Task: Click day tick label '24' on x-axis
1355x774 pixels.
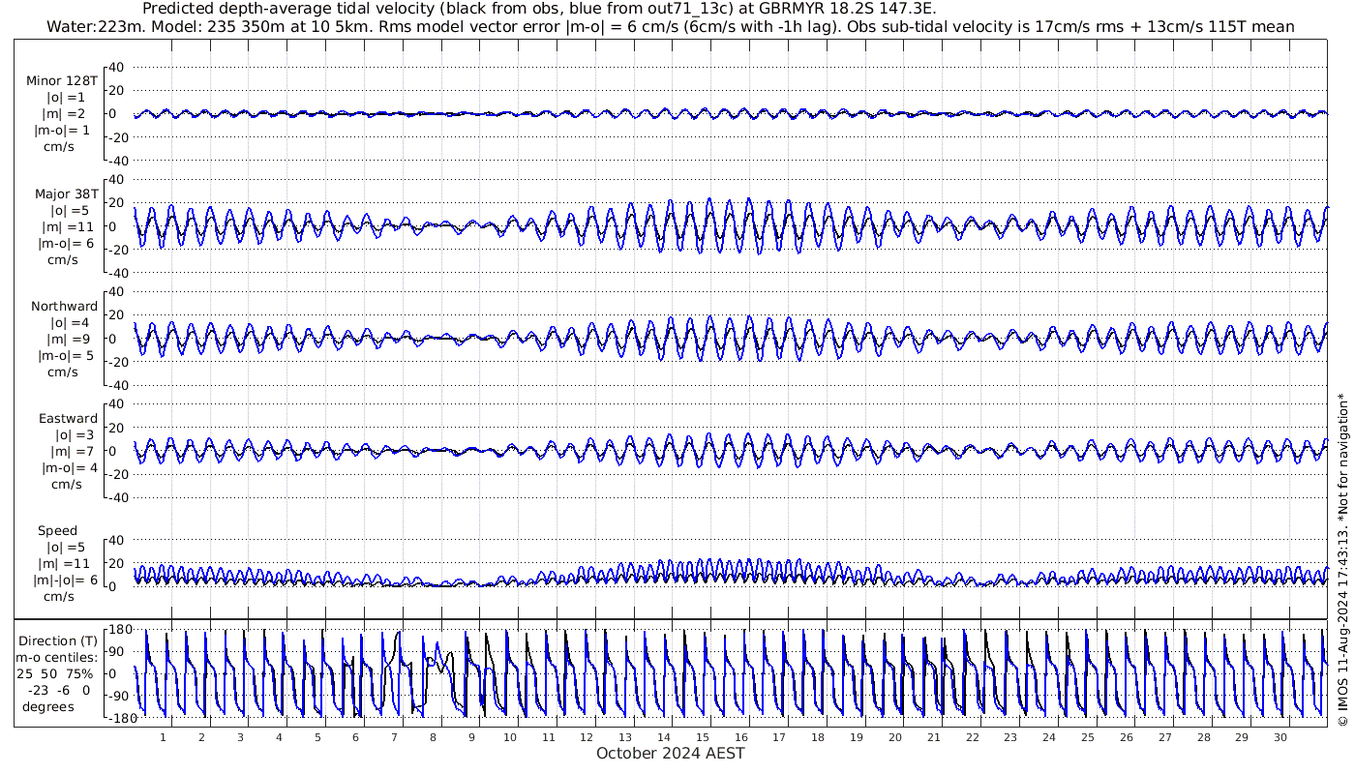Action: [1049, 736]
